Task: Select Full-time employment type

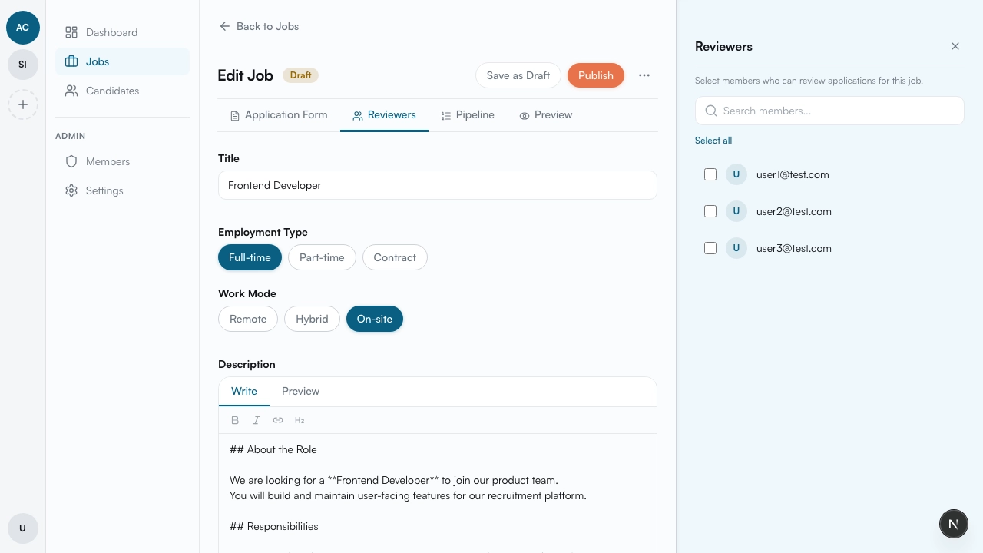Action: point(250,257)
